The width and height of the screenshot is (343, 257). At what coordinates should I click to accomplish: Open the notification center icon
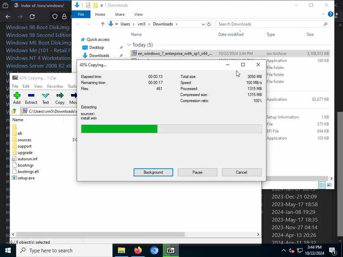pyautogui.click(x=332, y=250)
